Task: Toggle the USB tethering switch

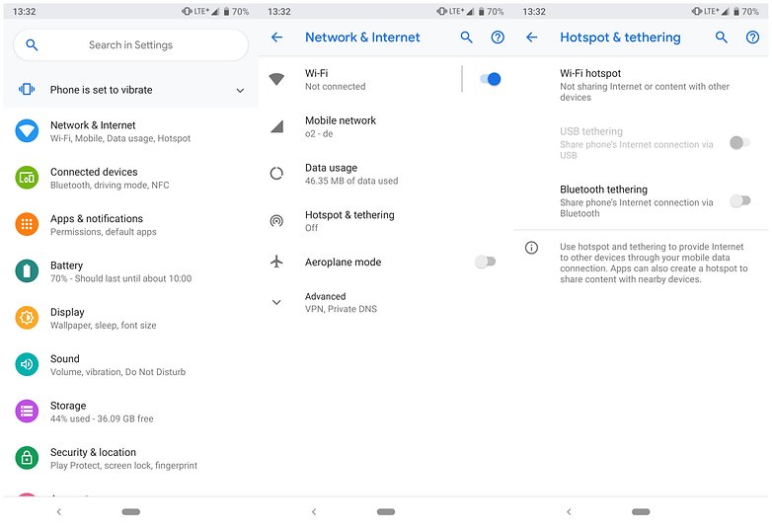Action: 739,143
